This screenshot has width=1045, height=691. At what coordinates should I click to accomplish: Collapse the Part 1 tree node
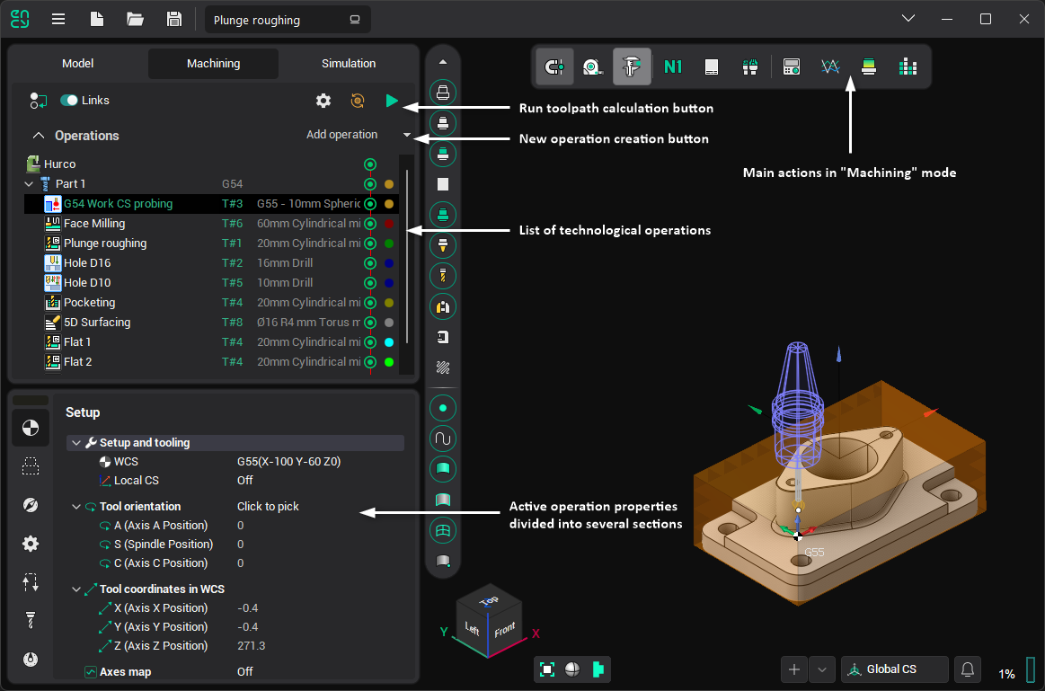tap(30, 184)
